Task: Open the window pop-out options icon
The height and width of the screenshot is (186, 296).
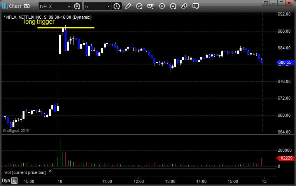Action: [x=266, y=3]
